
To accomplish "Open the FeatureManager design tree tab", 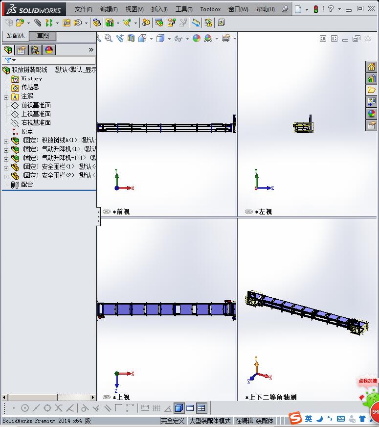I will pyautogui.click(x=8, y=50).
